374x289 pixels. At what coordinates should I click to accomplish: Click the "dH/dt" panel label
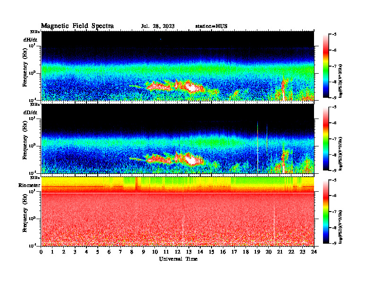tap(30, 40)
